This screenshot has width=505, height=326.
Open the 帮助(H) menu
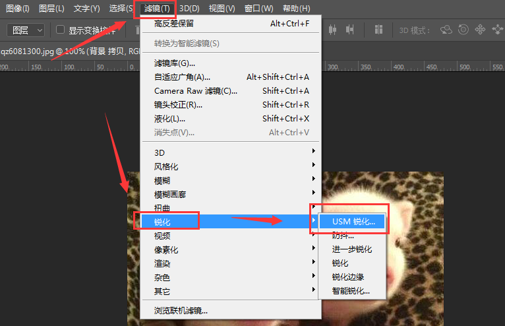(x=296, y=9)
